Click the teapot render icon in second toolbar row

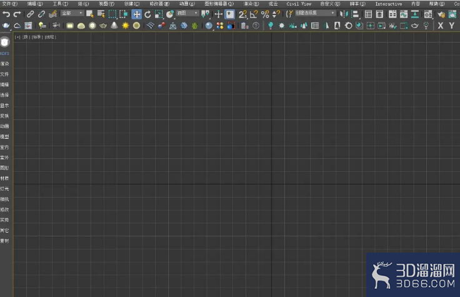[x=6, y=26]
